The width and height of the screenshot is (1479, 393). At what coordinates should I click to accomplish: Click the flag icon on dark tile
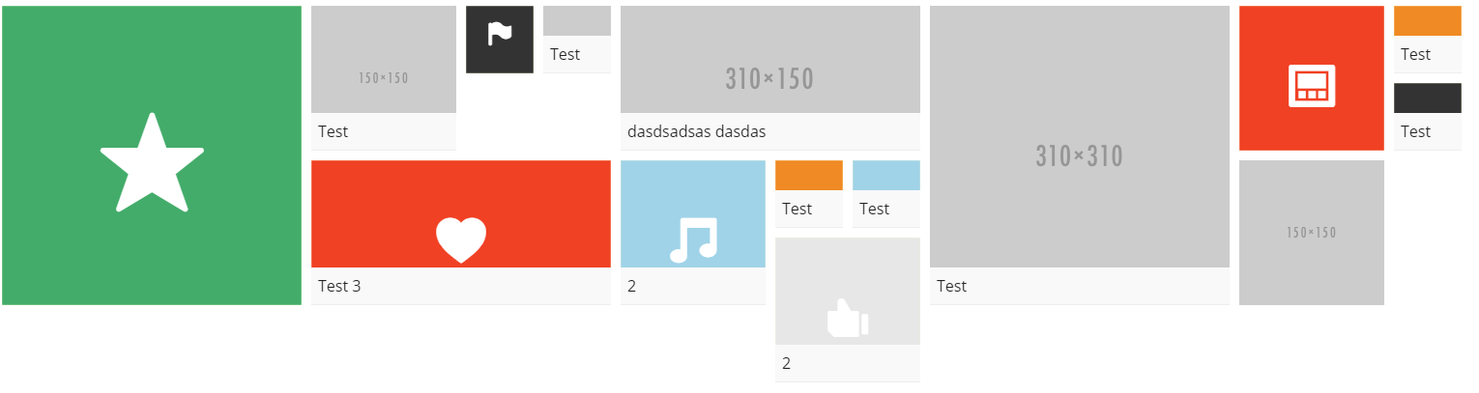pos(500,36)
